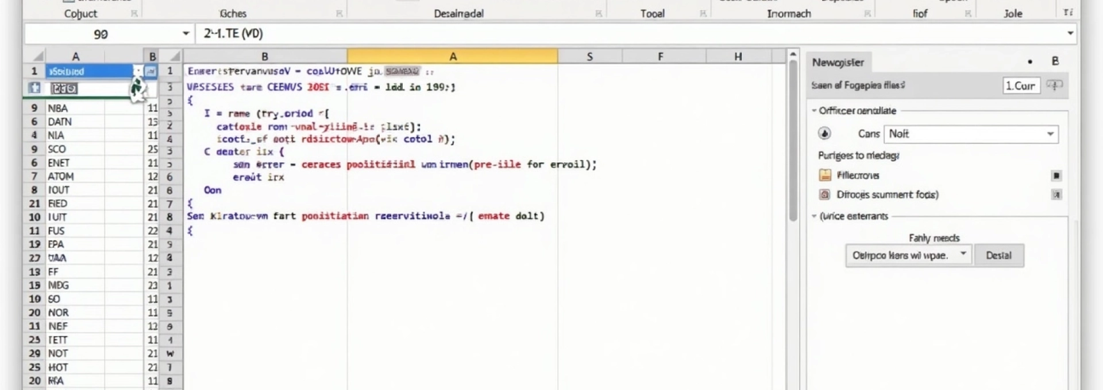
Task: Select the cell containing NEF
Action: click(x=75, y=326)
